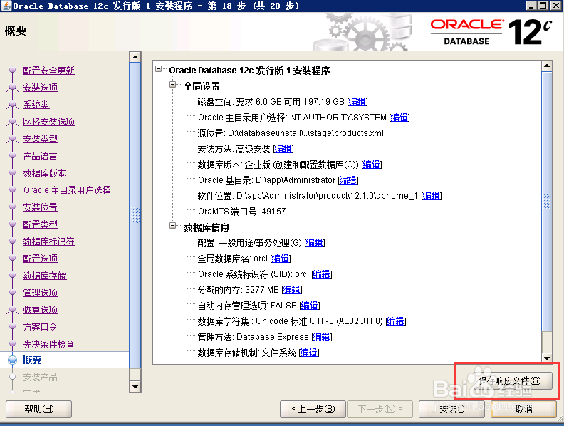Edit the 数据库字符集 Unicode setting
This screenshot has height=426, width=564.
[x=396, y=321]
